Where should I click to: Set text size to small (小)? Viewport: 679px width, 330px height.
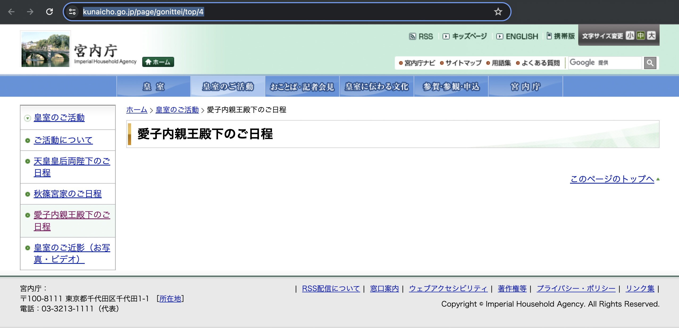coord(630,36)
